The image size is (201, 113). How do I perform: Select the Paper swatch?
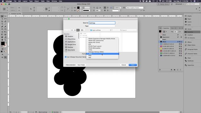[171, 40]
